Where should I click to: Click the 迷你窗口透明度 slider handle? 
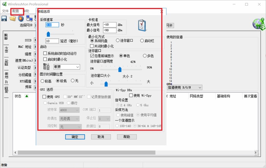[x=120, y=69]
